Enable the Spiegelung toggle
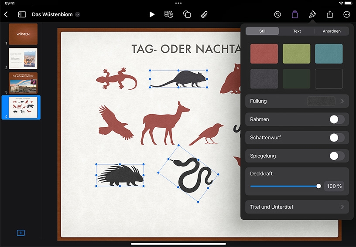 (337, 156)
